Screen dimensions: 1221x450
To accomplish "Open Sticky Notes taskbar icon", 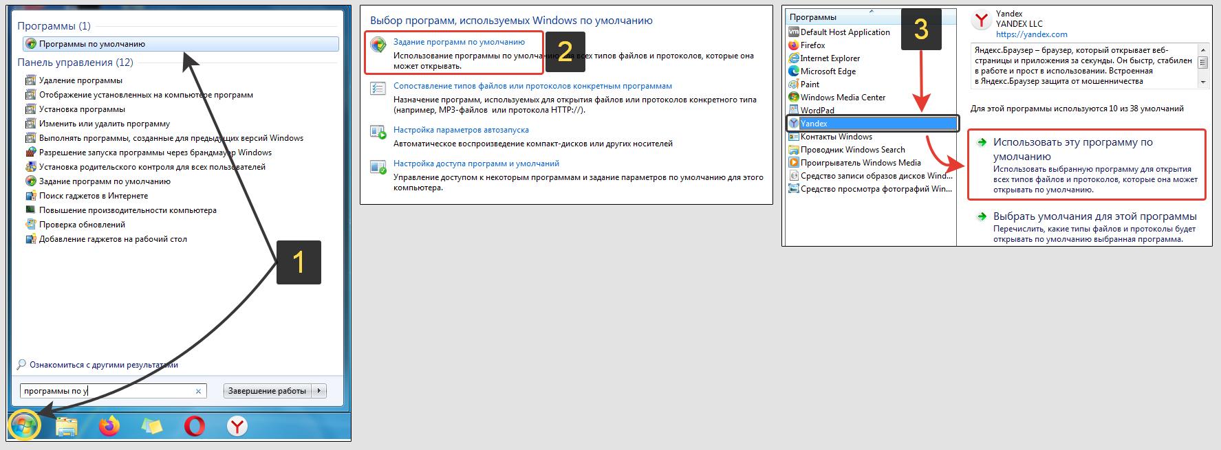I will coord(151,427).
